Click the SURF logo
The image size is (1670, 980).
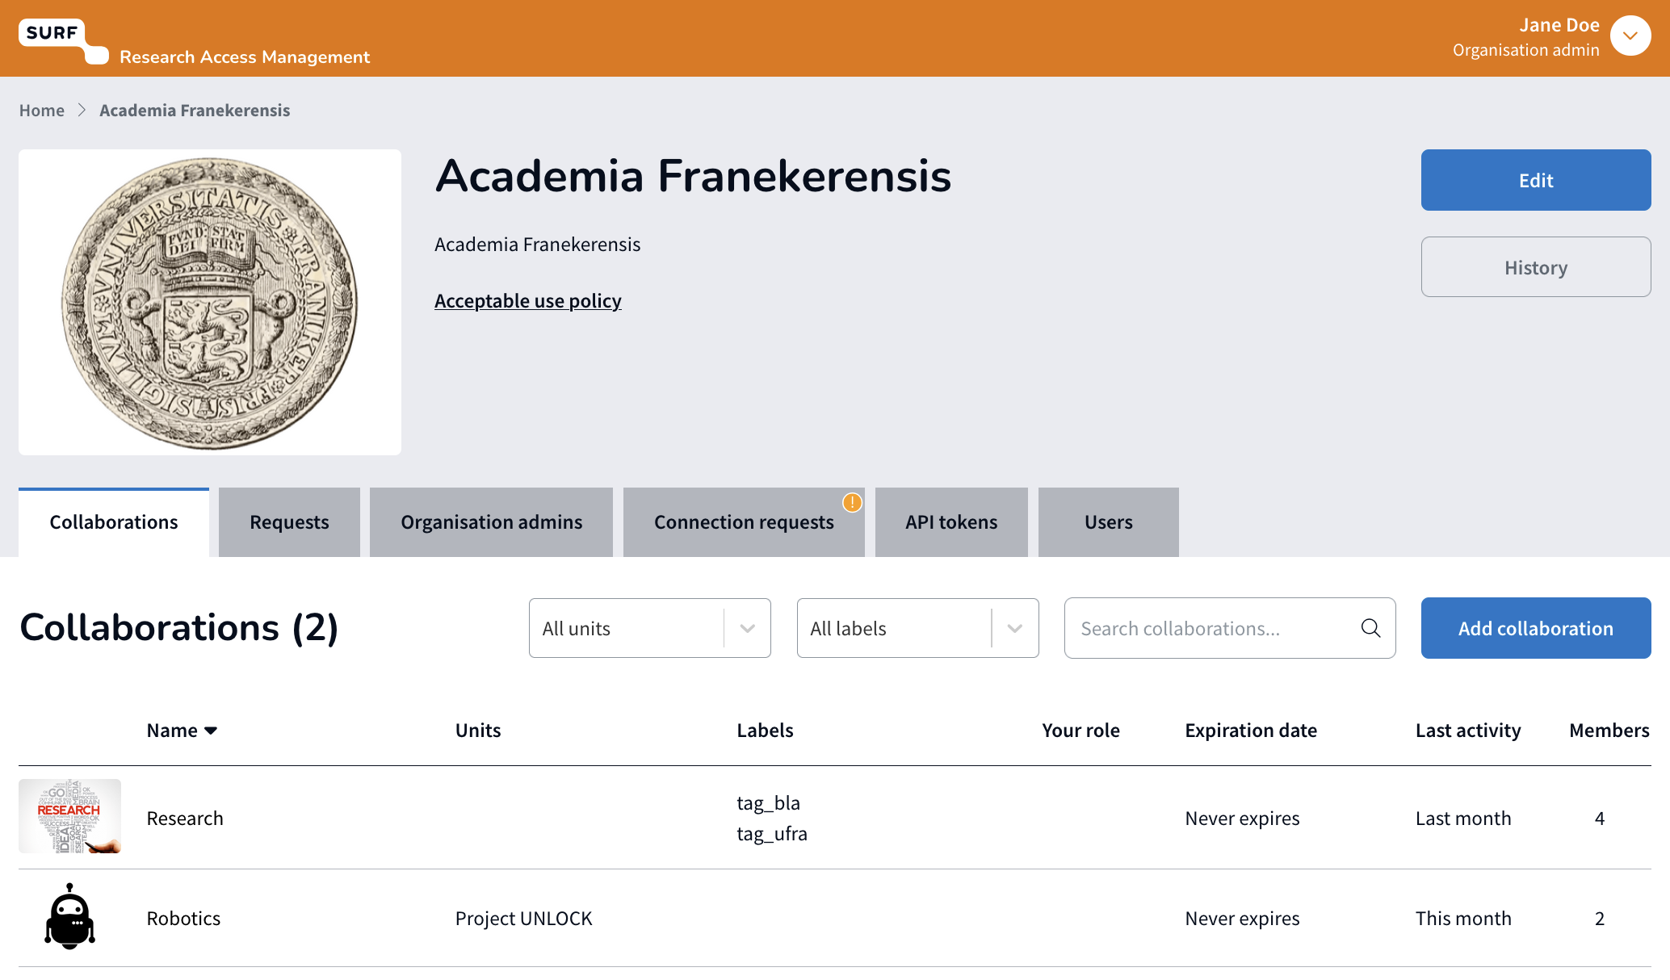63,40
